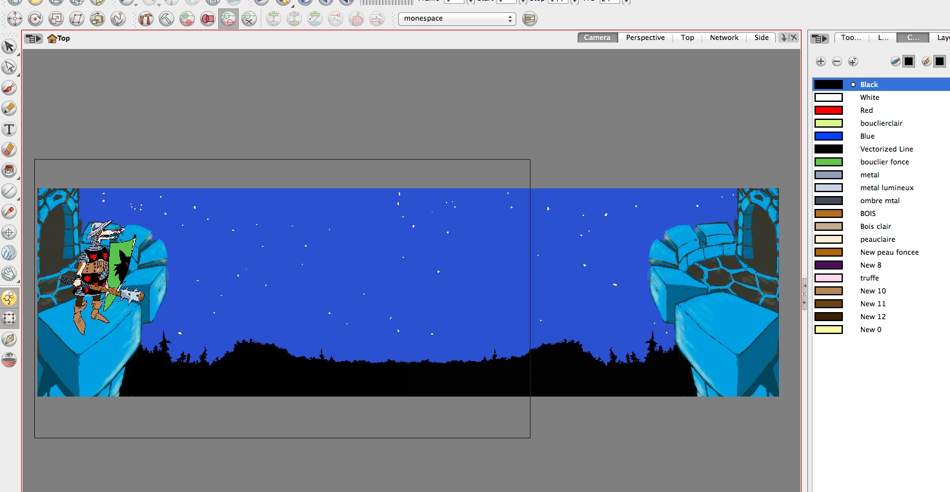
Task: Select the New peau foncee colour
Action: tap(881, 252)
